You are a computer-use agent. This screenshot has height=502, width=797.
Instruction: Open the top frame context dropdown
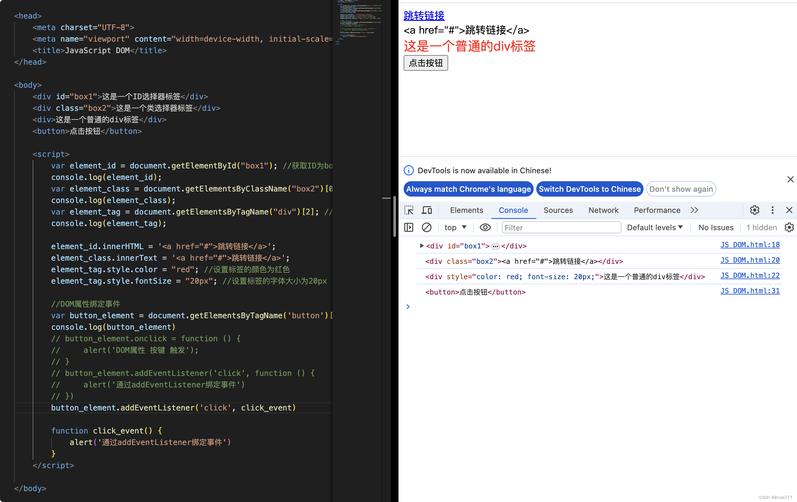click(455, 227)
